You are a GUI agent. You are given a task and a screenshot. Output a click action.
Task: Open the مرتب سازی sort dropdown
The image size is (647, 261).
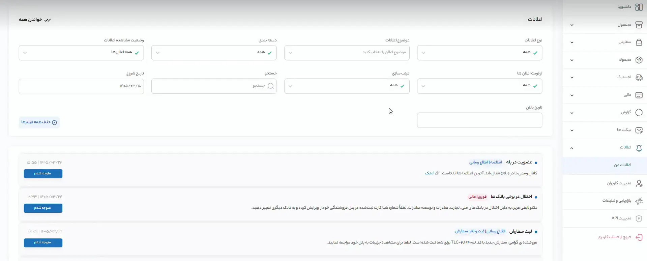(347, 86)
